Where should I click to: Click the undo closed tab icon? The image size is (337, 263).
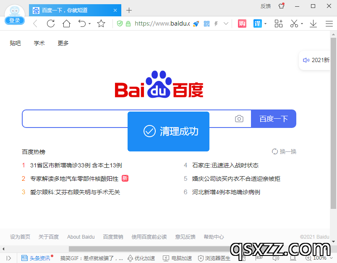(x=82, y=23)
